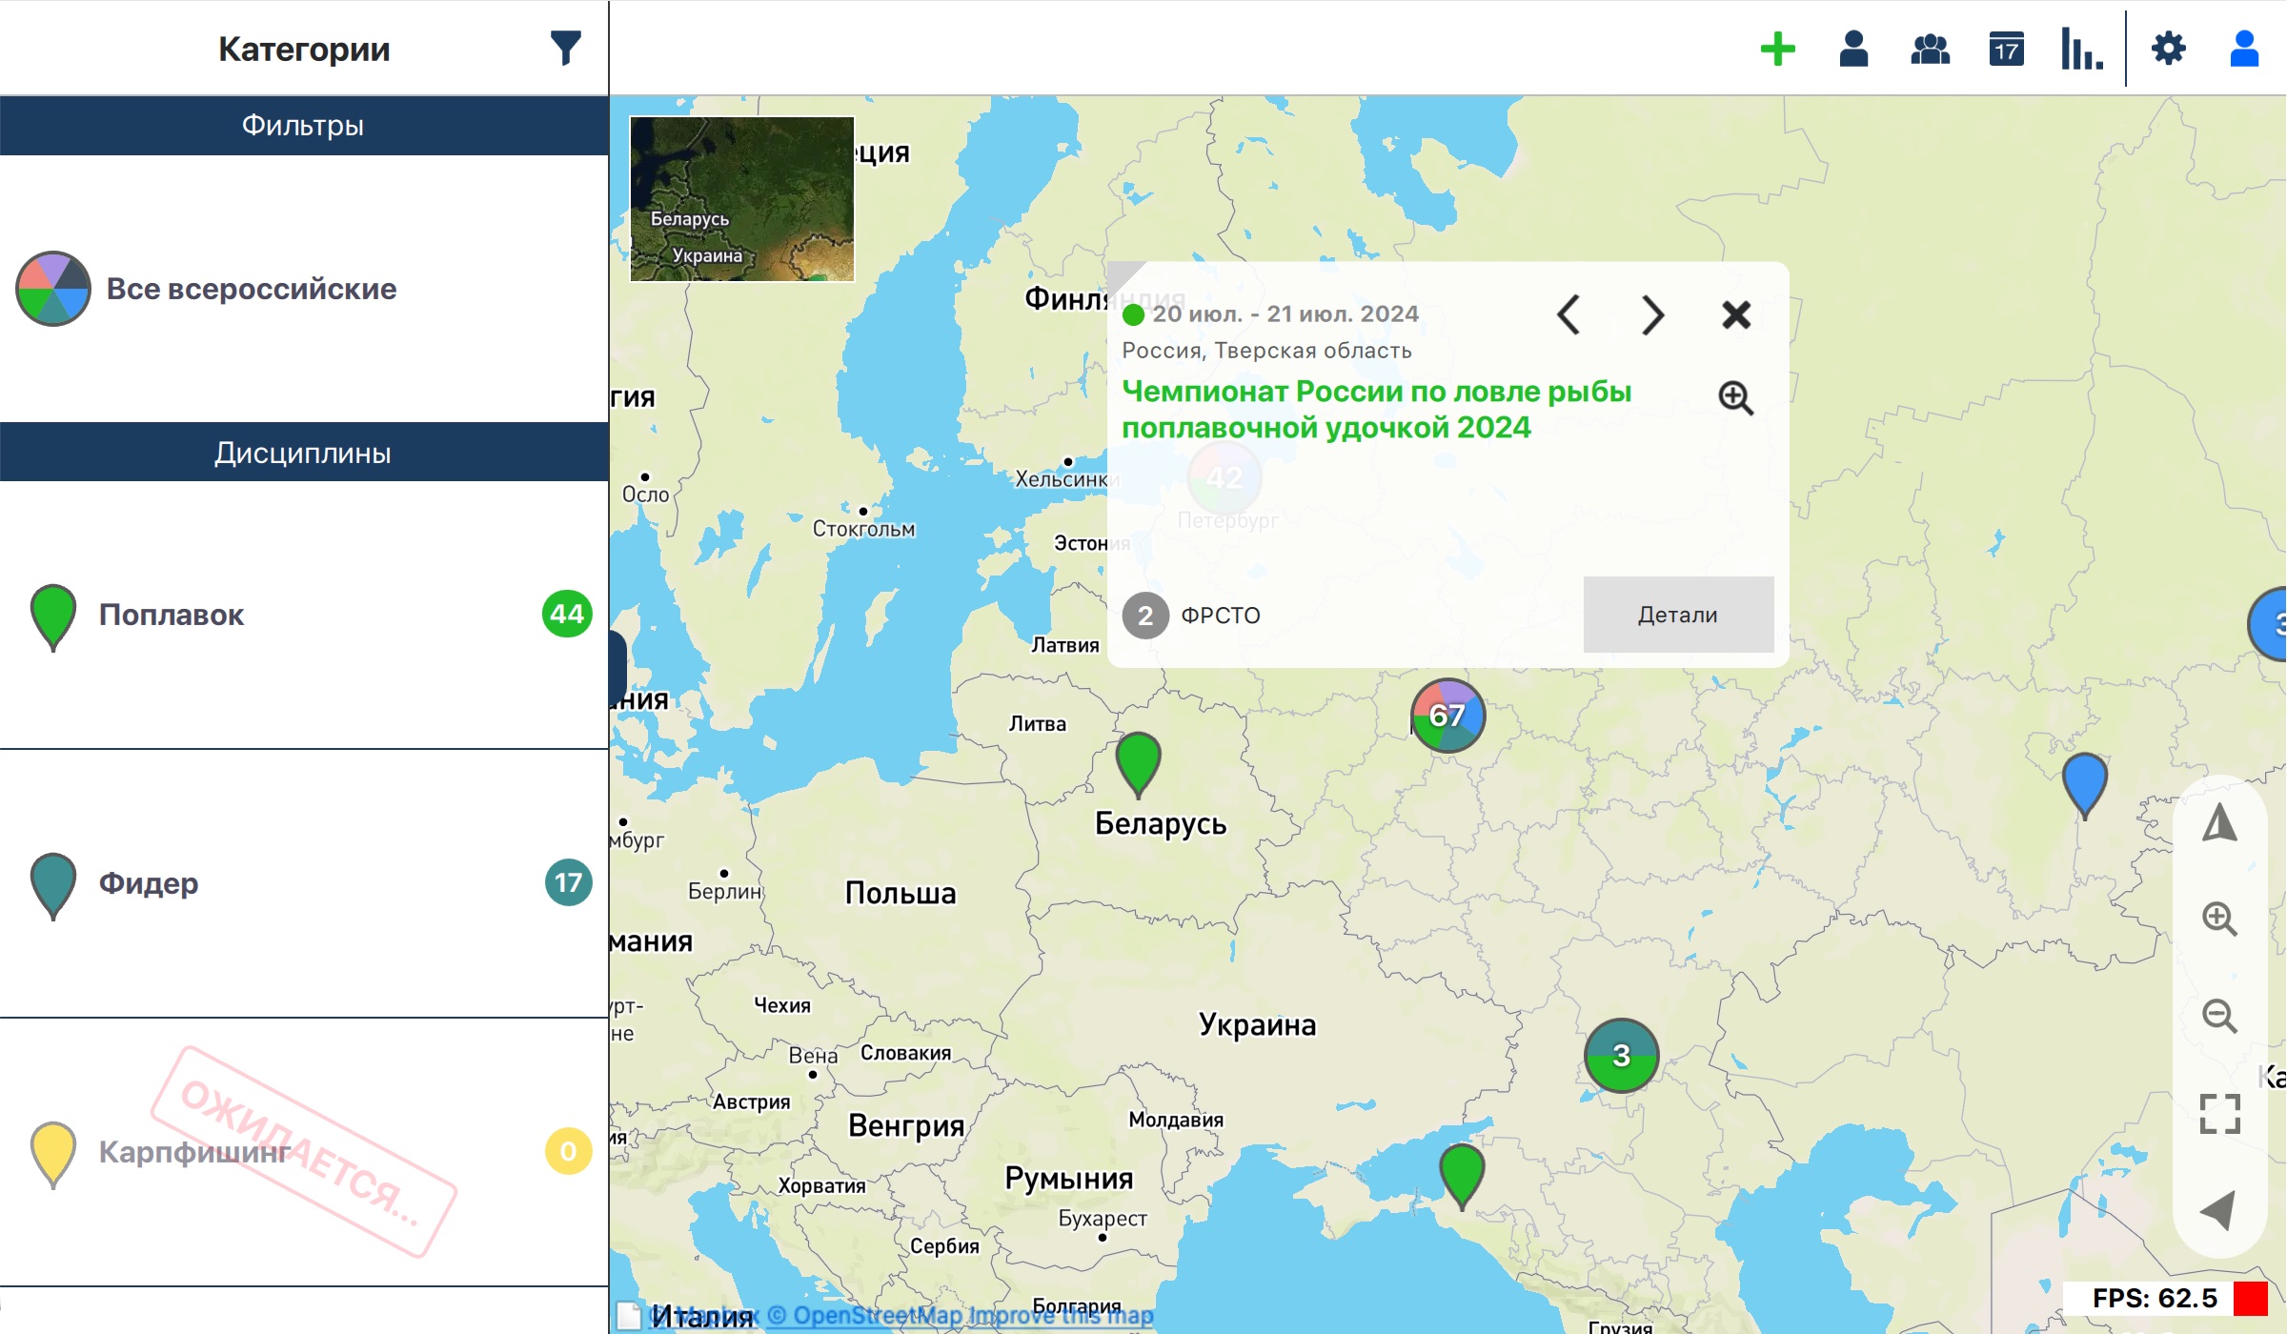2287x1334 pixels.
Task: Open the statistics bar chart icon
Action: [x=2081, y=49]
